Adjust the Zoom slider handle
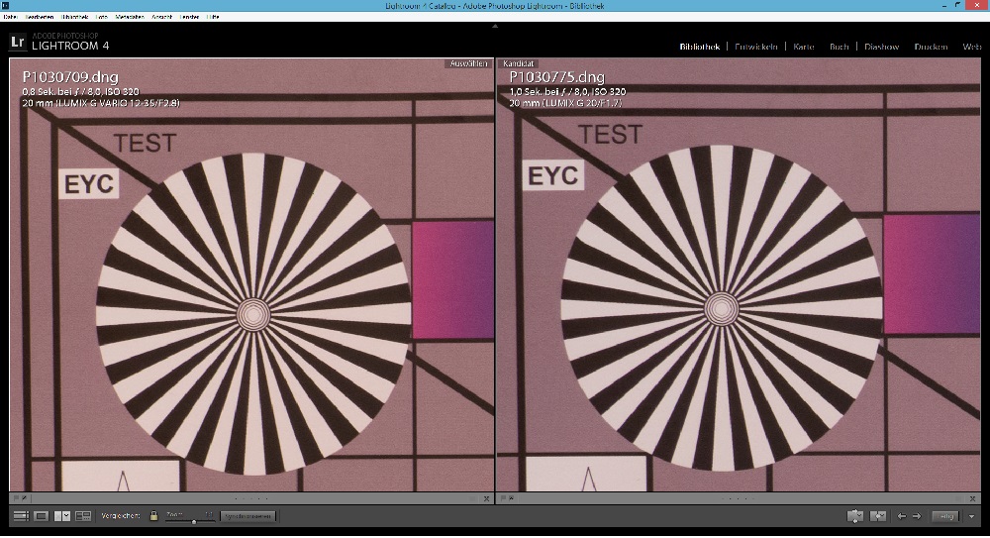This screenshot has height=538, width=990. 194,521
